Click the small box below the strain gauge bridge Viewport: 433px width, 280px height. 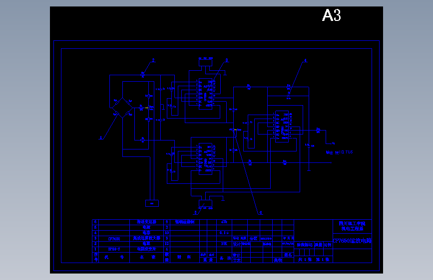[152, 203]
